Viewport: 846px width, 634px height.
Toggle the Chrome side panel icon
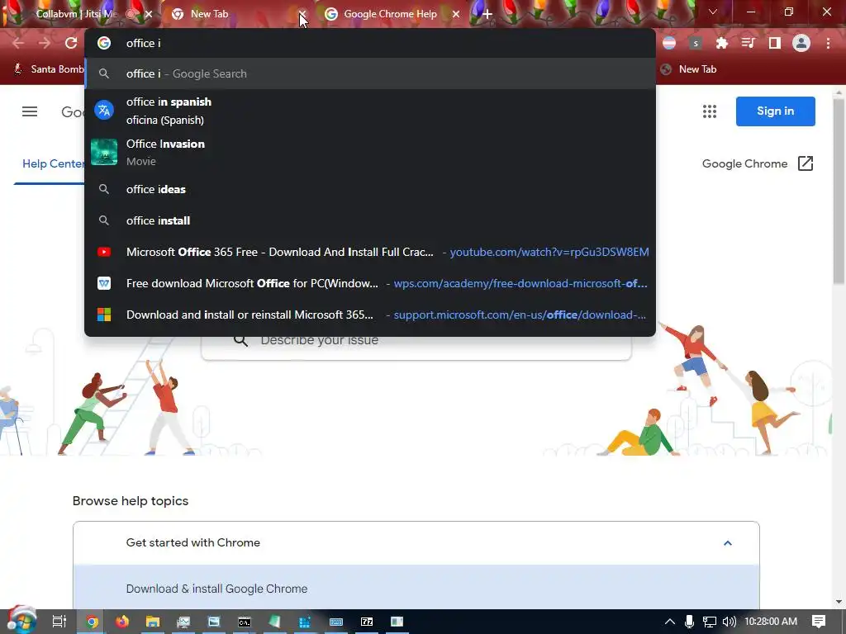click(775, 43)
